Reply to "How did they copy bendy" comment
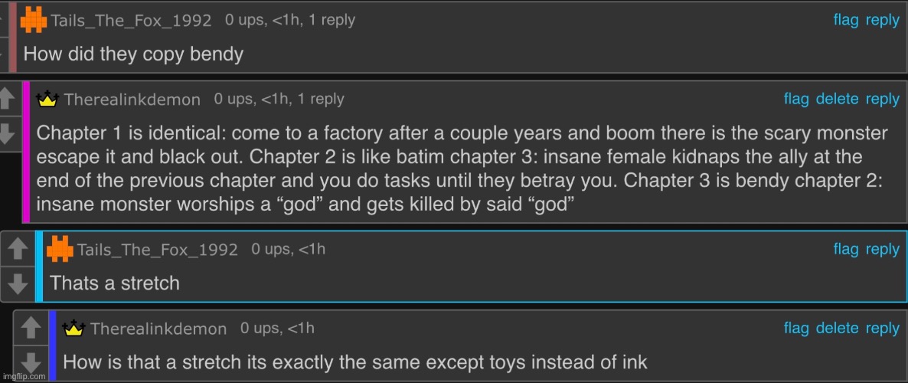The width and height of the screenshot is (908, 383). point(882,21)
